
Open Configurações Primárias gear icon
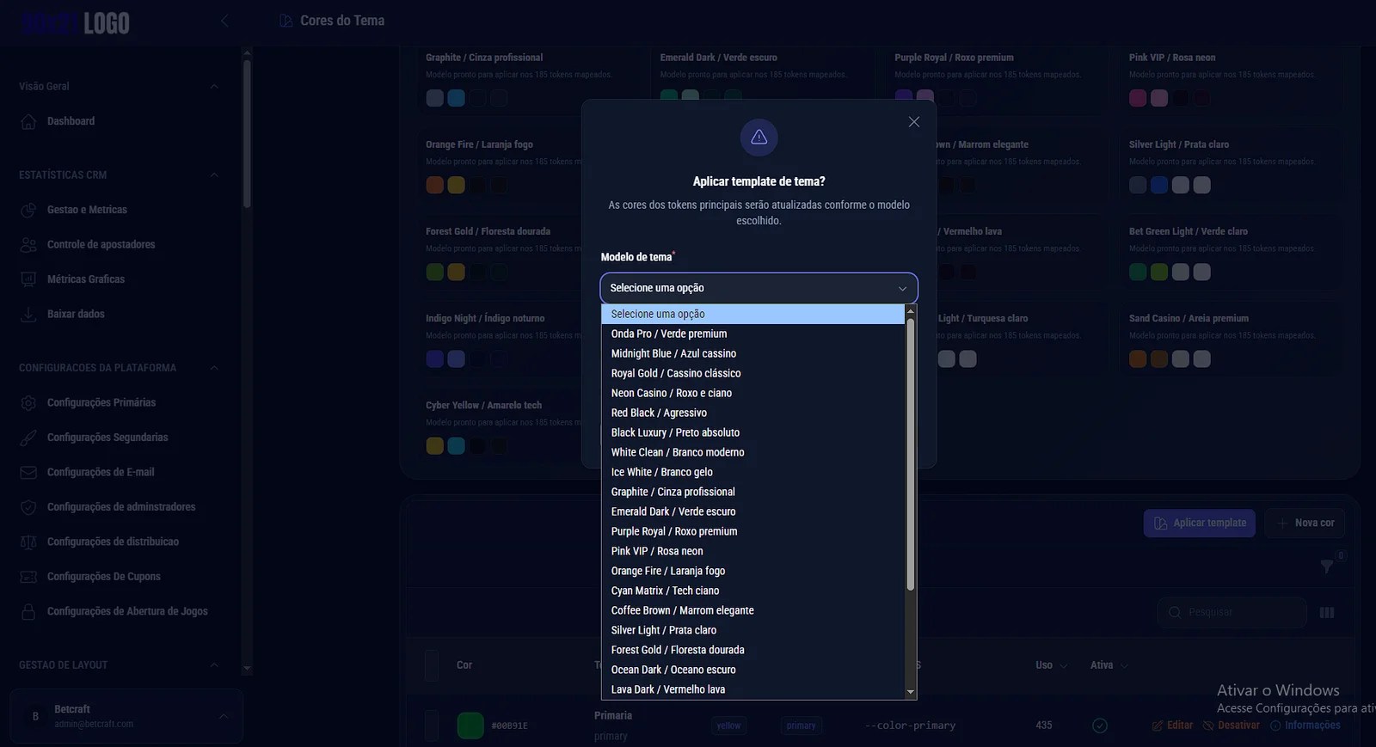(28, 402)
